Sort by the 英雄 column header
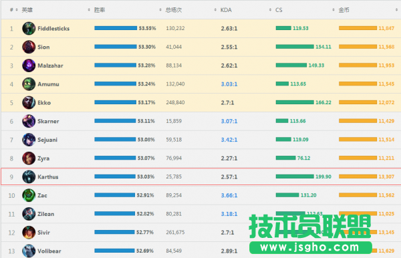This screenshot has height=258, width=401. (x=27, y=10)
